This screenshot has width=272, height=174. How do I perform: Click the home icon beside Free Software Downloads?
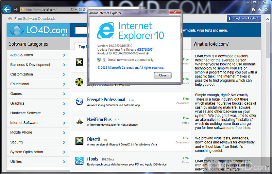tap(10, 19)
